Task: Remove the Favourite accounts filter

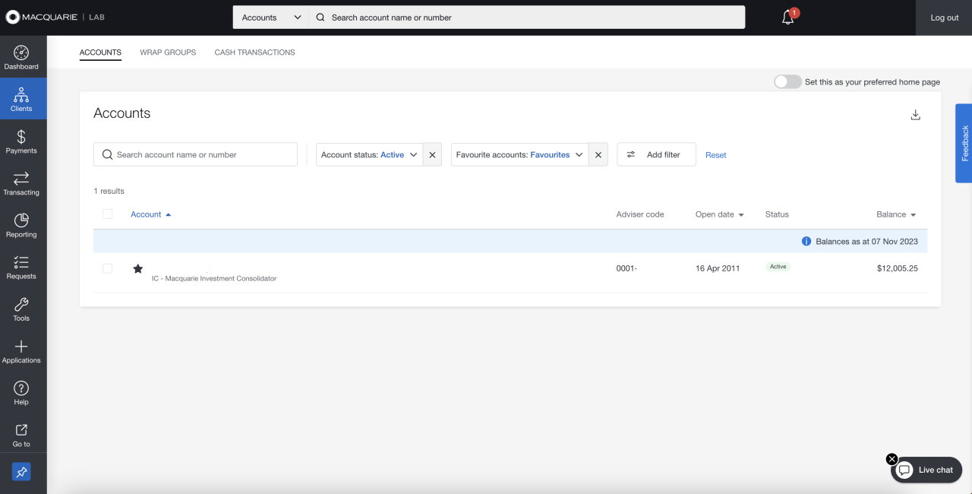Action: click(x=598, y=154)
